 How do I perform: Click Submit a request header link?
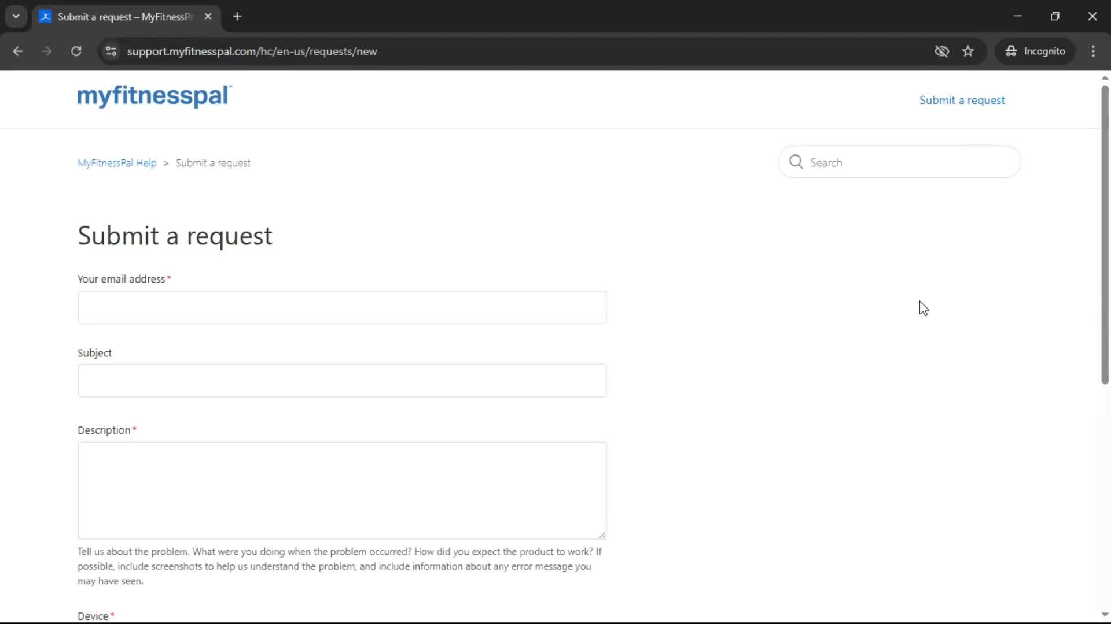pyautogui.click(x=962, y=100)
